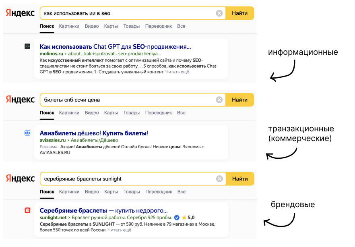Open 'Как использовать Chat GPT для SEO' result
The width and height of the screenshot is (355, 247).
point(115,47)
